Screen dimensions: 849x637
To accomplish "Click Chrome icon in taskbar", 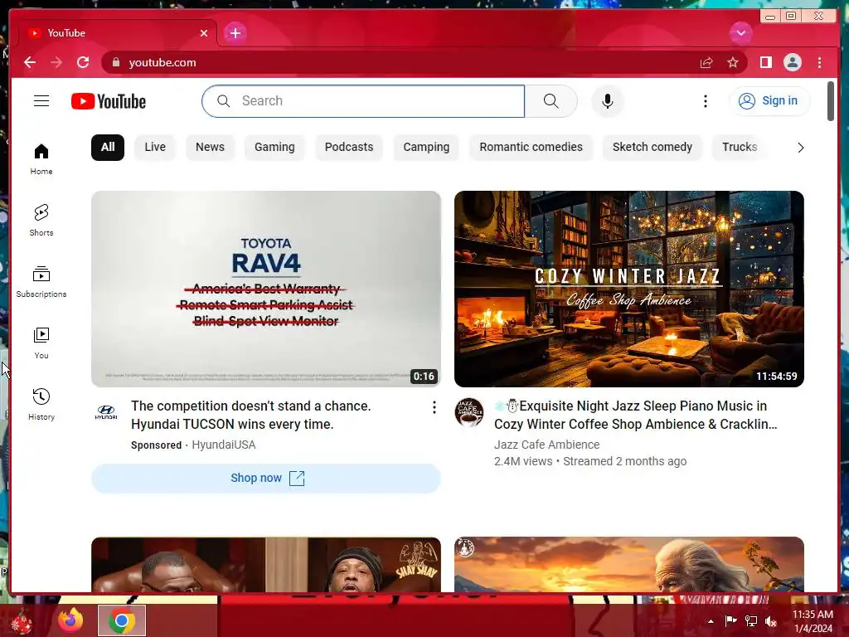I will pyautogui.click(x=121, y=620).
